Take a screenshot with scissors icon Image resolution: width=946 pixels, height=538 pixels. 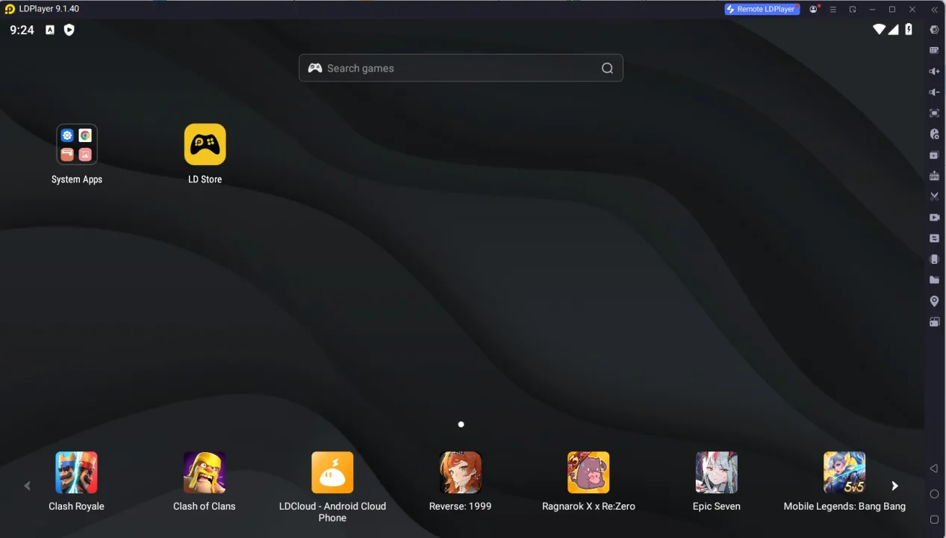[934, 197]
